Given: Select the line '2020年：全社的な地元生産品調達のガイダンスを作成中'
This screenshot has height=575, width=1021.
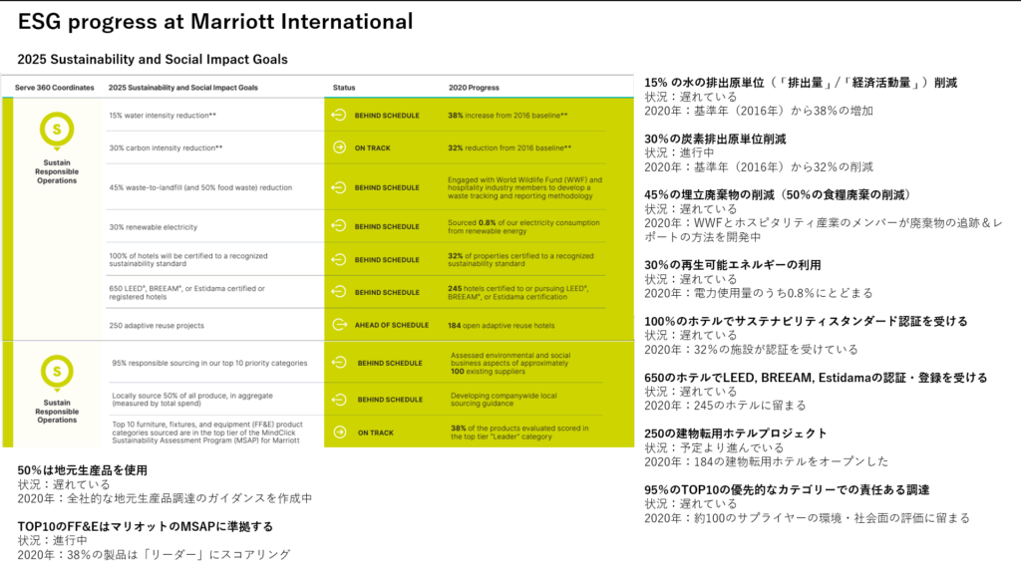Looking at the screenshot, I should pyautogui.click(x=165, y=498).
